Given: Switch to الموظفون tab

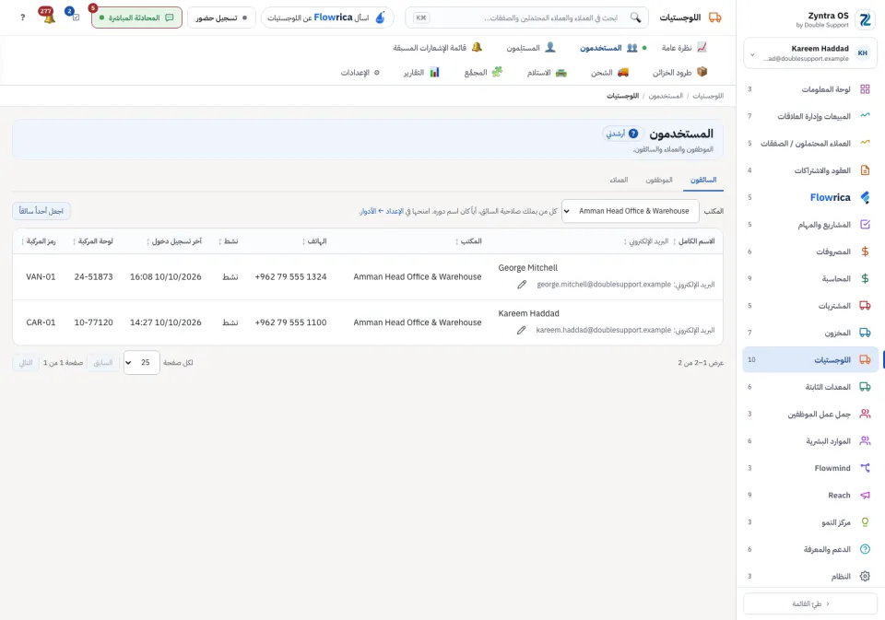Looking at the screenshot, I should pos(658,180).
